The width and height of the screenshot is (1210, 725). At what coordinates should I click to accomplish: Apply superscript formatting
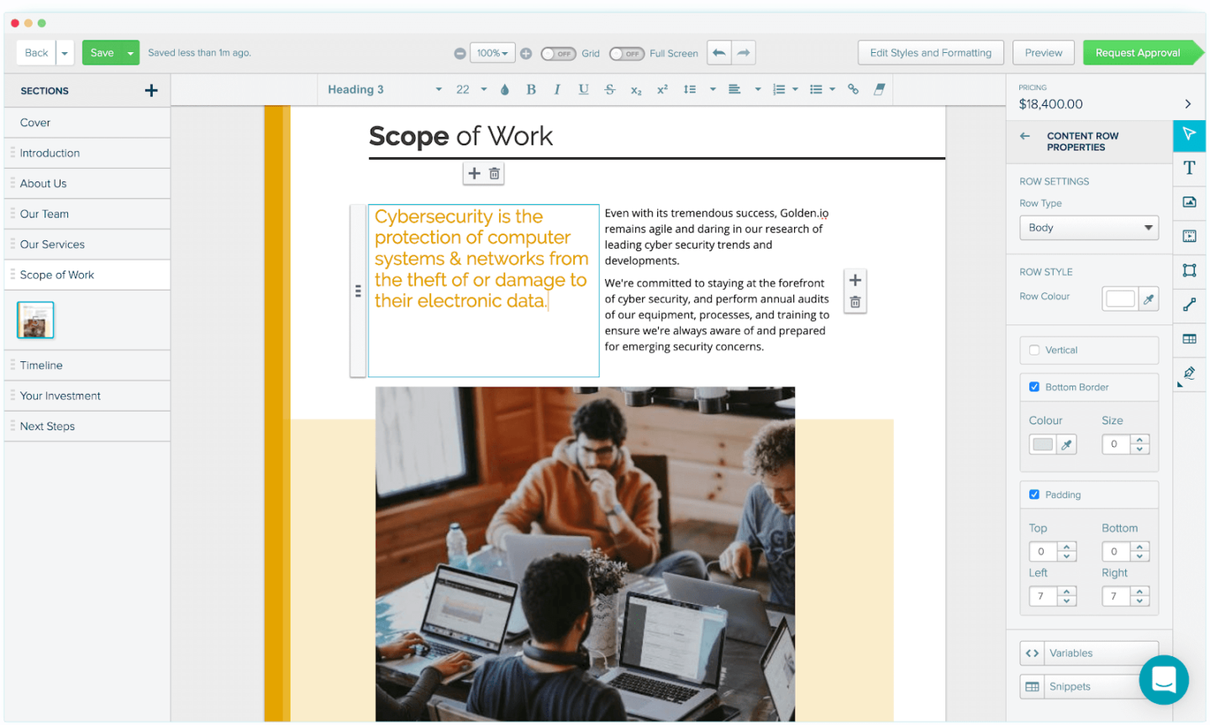pyautogui.click(x=660, y=89)
